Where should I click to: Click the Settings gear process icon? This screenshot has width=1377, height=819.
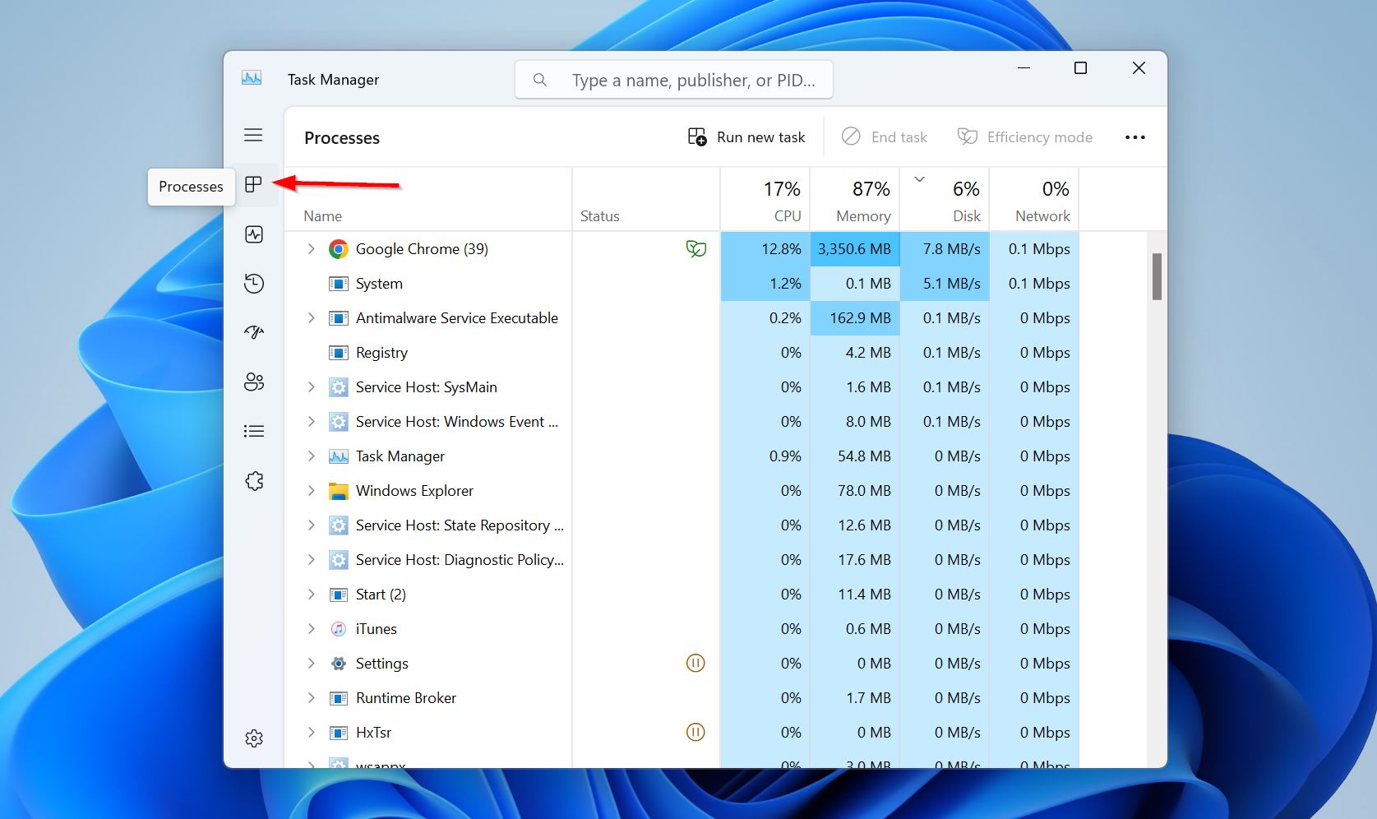pos(338,664)
